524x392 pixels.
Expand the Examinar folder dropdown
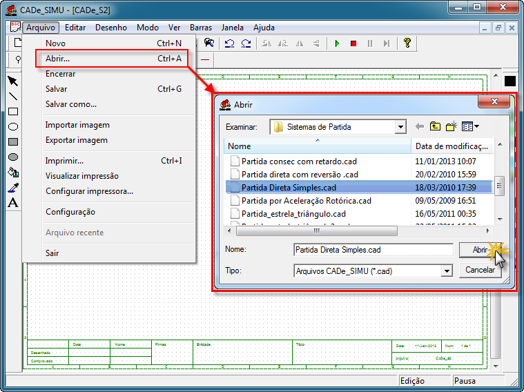(x=400, y=127)
